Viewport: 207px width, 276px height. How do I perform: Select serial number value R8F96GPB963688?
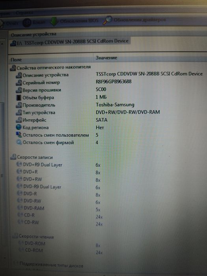click(114, 82)
